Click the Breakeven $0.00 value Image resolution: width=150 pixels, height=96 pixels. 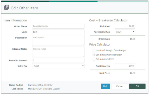click(133, 39)
